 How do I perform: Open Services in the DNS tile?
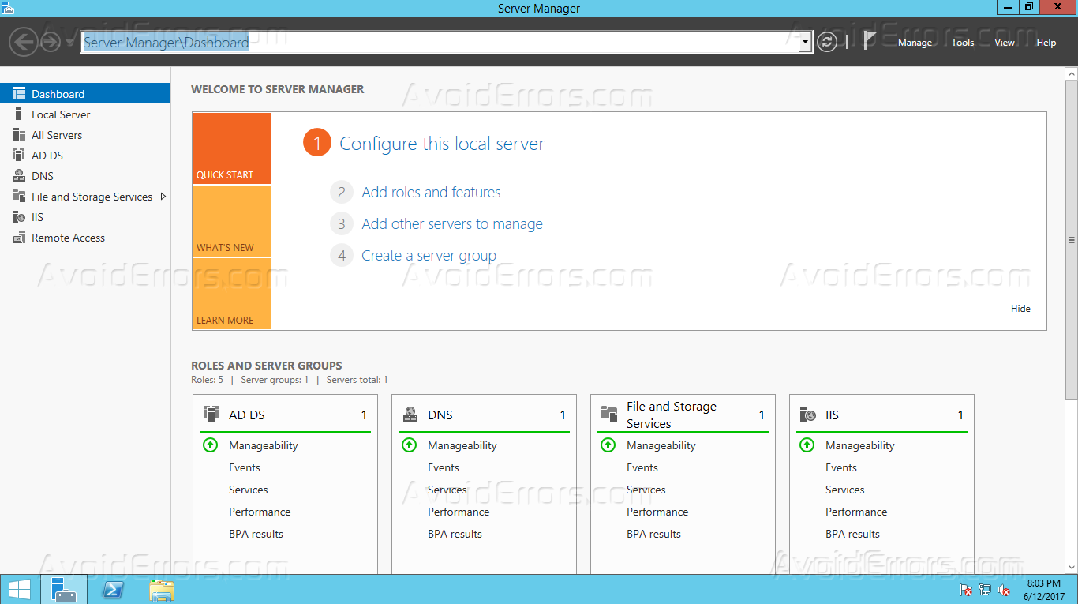[447, 490]
